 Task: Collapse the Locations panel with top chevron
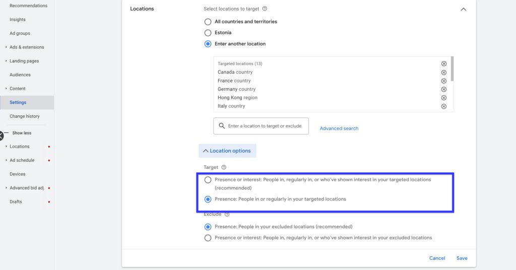pyautogui.click(x=464, y=9)
